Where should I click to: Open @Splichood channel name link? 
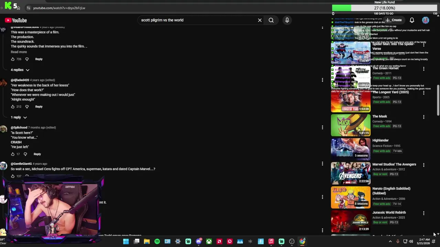tap(19, 127)
